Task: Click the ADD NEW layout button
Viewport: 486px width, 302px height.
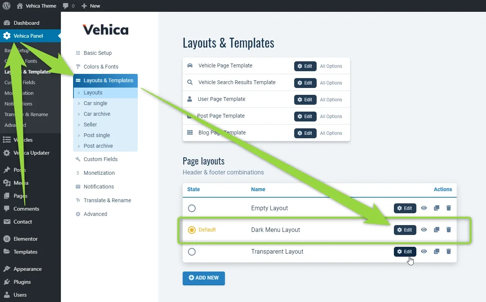Action: (x=204, y=278)
